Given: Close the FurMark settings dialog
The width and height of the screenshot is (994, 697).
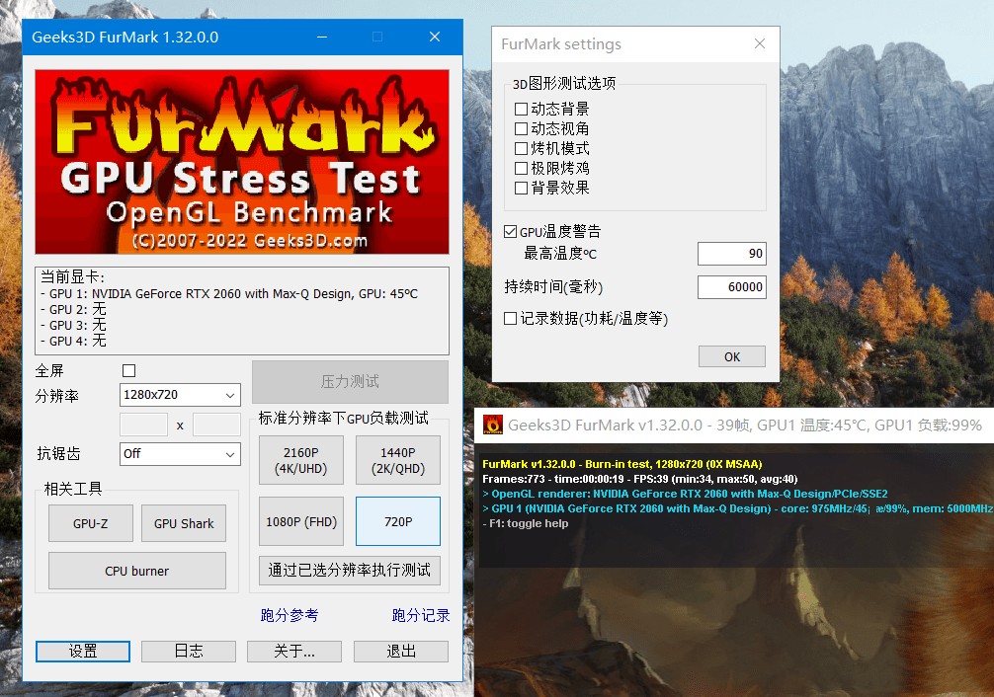Looking at the screenshot, I should [760, 43].
